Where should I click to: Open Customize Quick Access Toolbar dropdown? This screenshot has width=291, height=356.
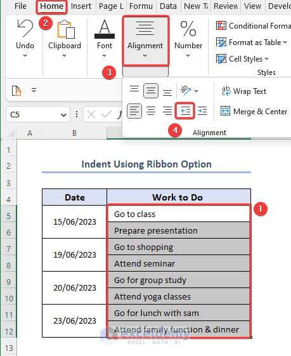click(x=34, y=90)
